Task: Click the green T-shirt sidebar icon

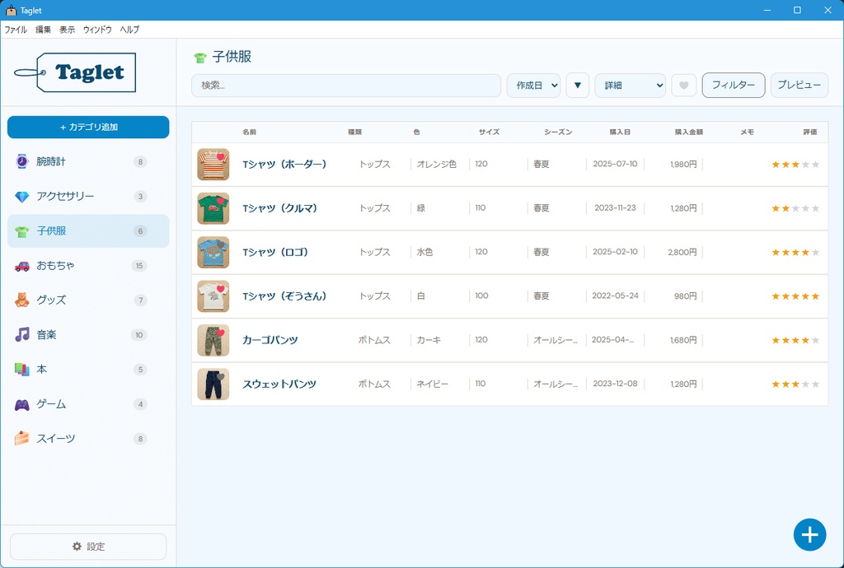Action: pos(21,231)
